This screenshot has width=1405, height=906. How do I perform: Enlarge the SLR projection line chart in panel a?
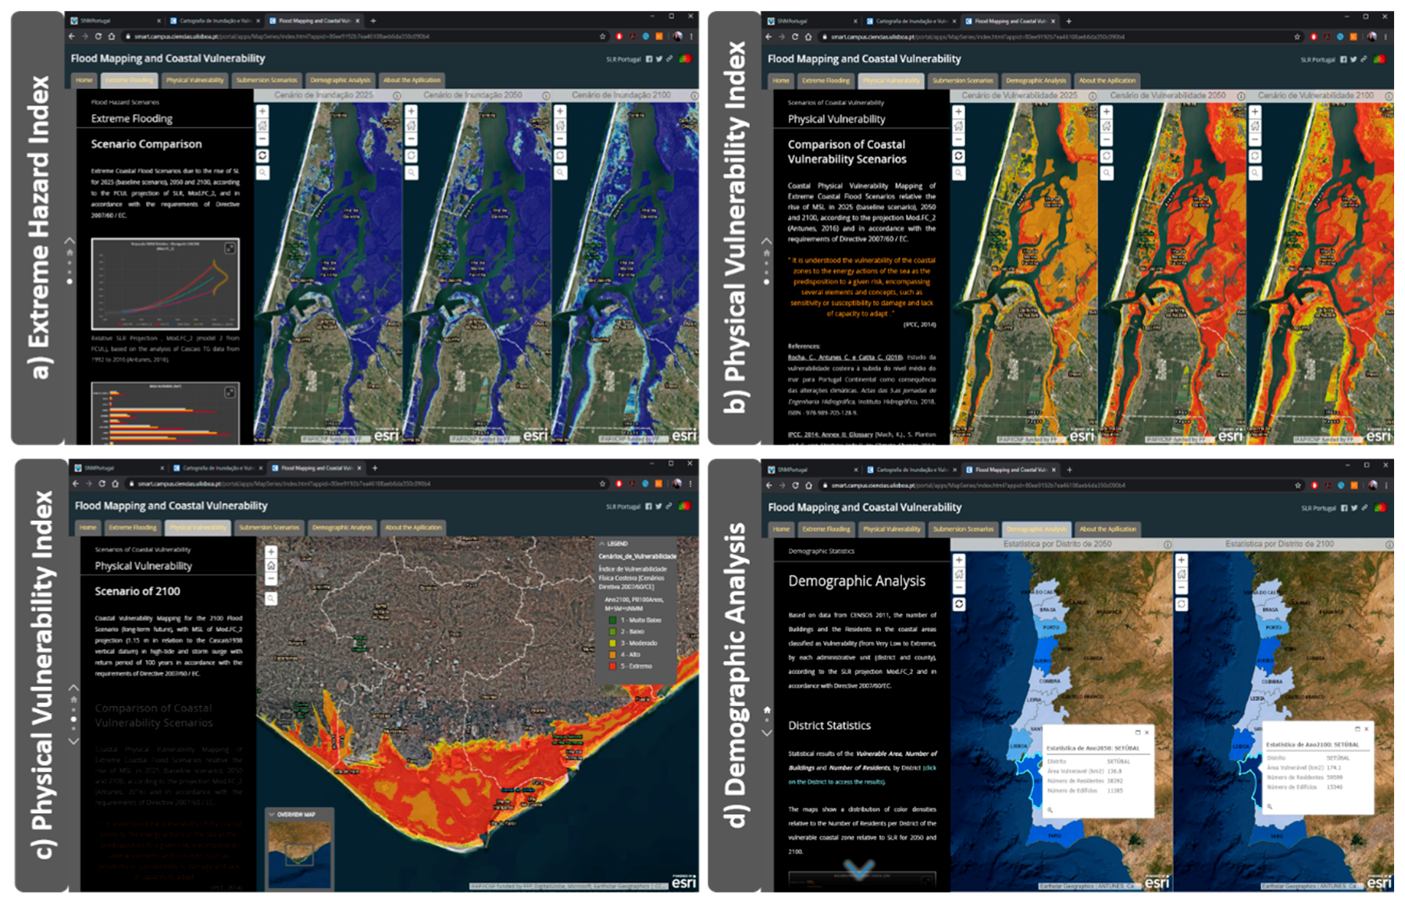pyautogui.click(x=230, y=248)
